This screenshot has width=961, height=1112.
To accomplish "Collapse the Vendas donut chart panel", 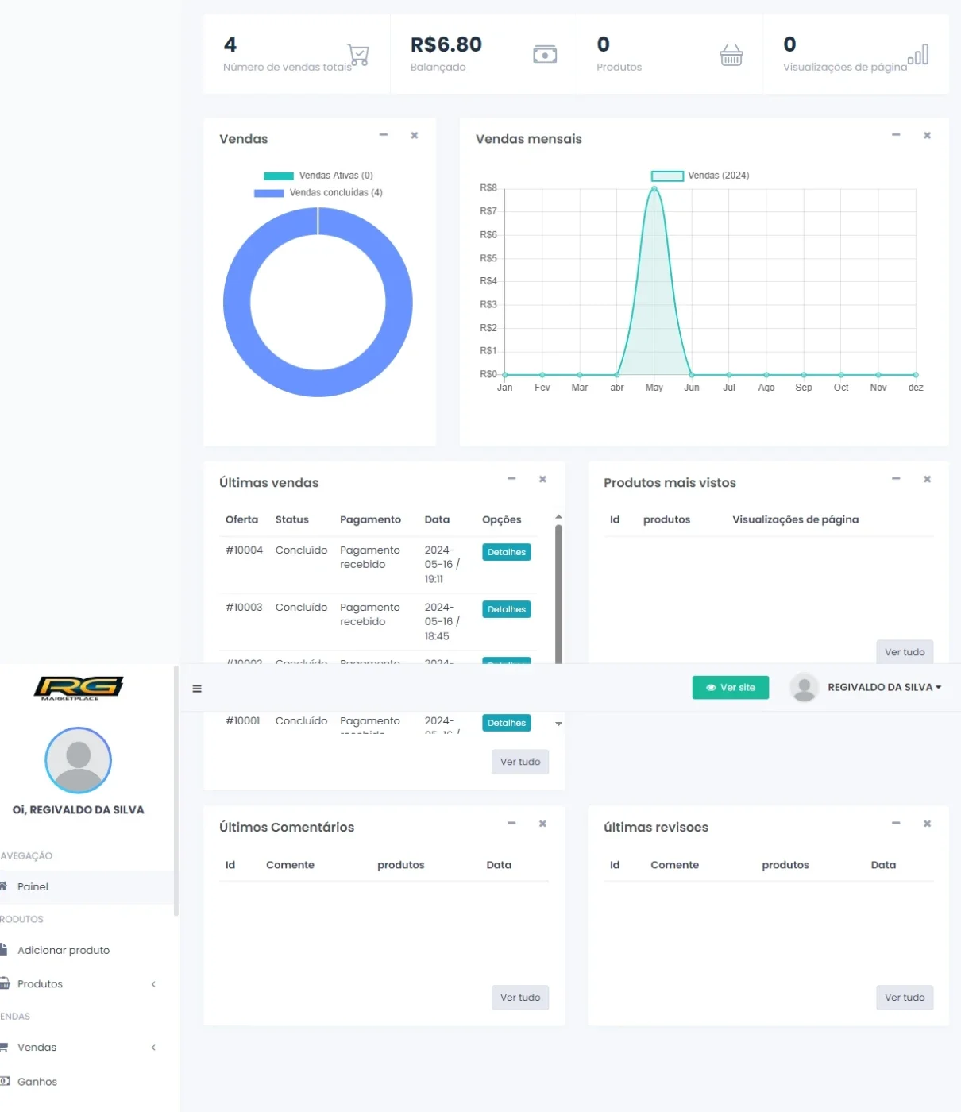I will click(x=384, y=135).
